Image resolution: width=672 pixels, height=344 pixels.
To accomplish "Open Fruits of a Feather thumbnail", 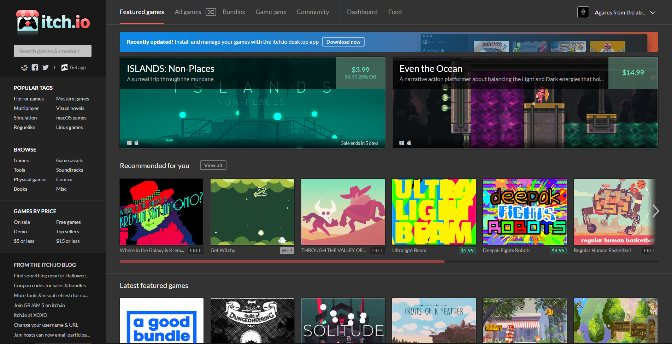I will point(434,321).
